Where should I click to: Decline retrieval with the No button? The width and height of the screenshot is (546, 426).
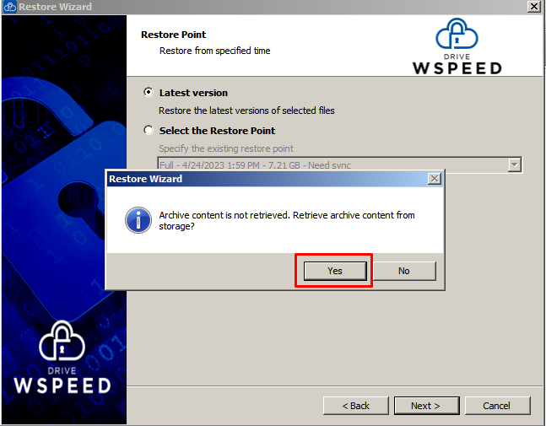(x=404, y=271)
